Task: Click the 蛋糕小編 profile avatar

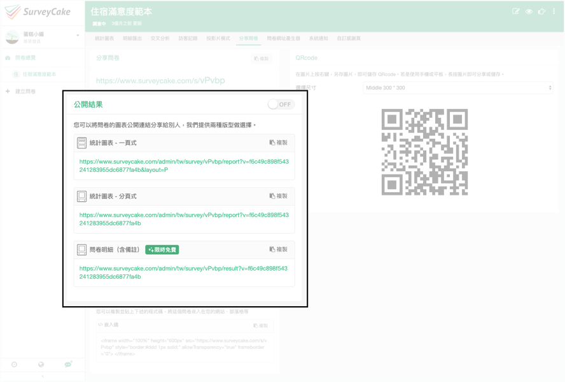Action: tap(12, 37)
